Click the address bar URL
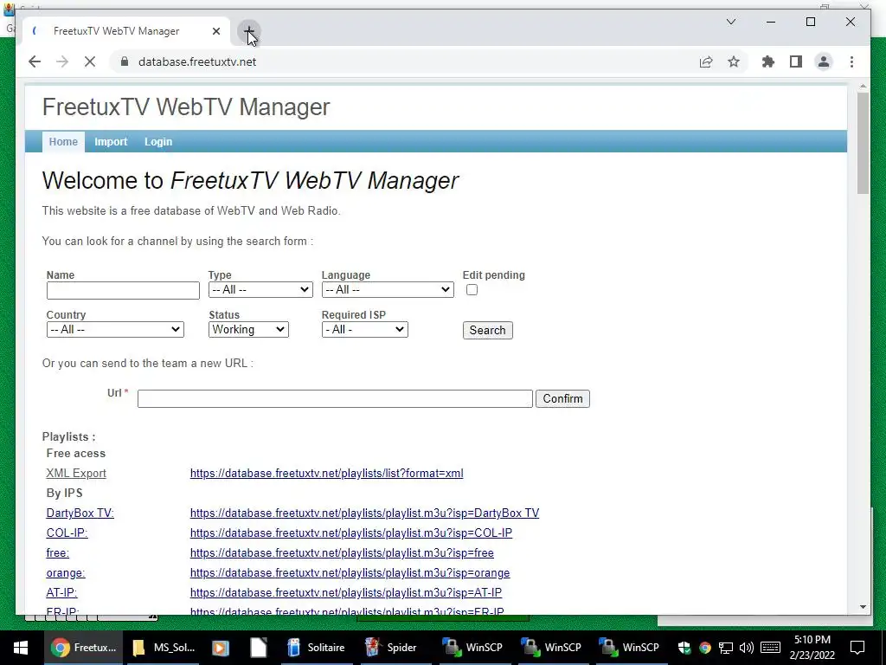This screenshot has width=886, height=665. [197, 61]
